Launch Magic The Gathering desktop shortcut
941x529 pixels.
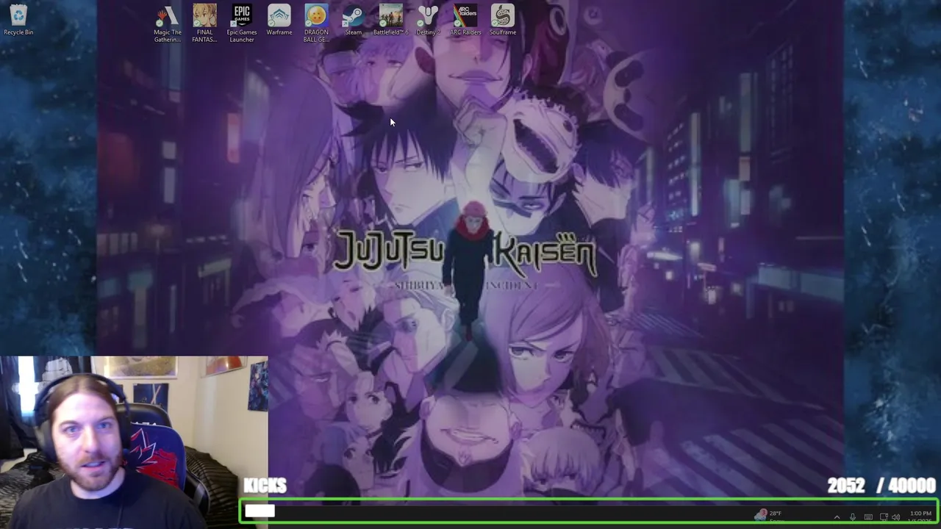[x=168, y=24]
